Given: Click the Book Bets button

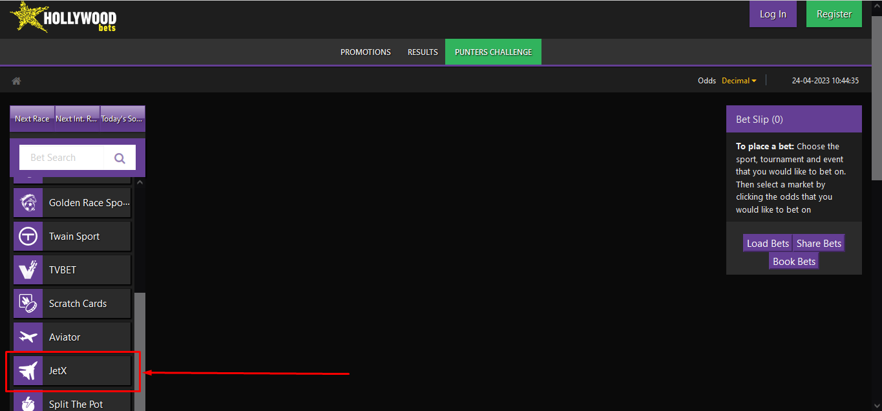Looking at the screenshot, I should point(794,262).
